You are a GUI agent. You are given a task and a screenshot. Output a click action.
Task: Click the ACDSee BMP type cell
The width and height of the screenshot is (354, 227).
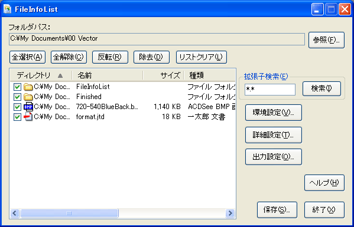tap(212, 107)
